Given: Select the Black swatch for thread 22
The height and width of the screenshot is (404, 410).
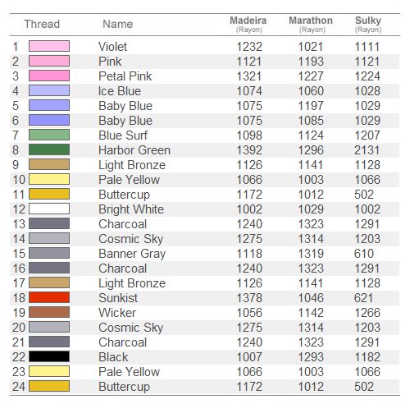Looking at the screenshot, I should click(49, 356).
